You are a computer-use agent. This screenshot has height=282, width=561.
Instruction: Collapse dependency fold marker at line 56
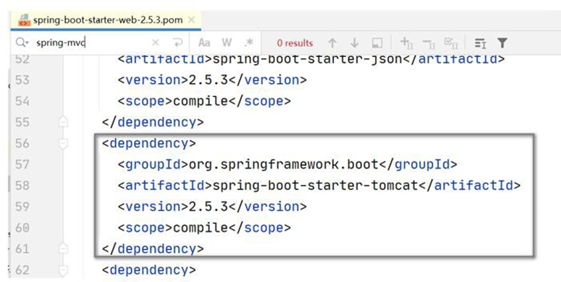tap(63, 143)
